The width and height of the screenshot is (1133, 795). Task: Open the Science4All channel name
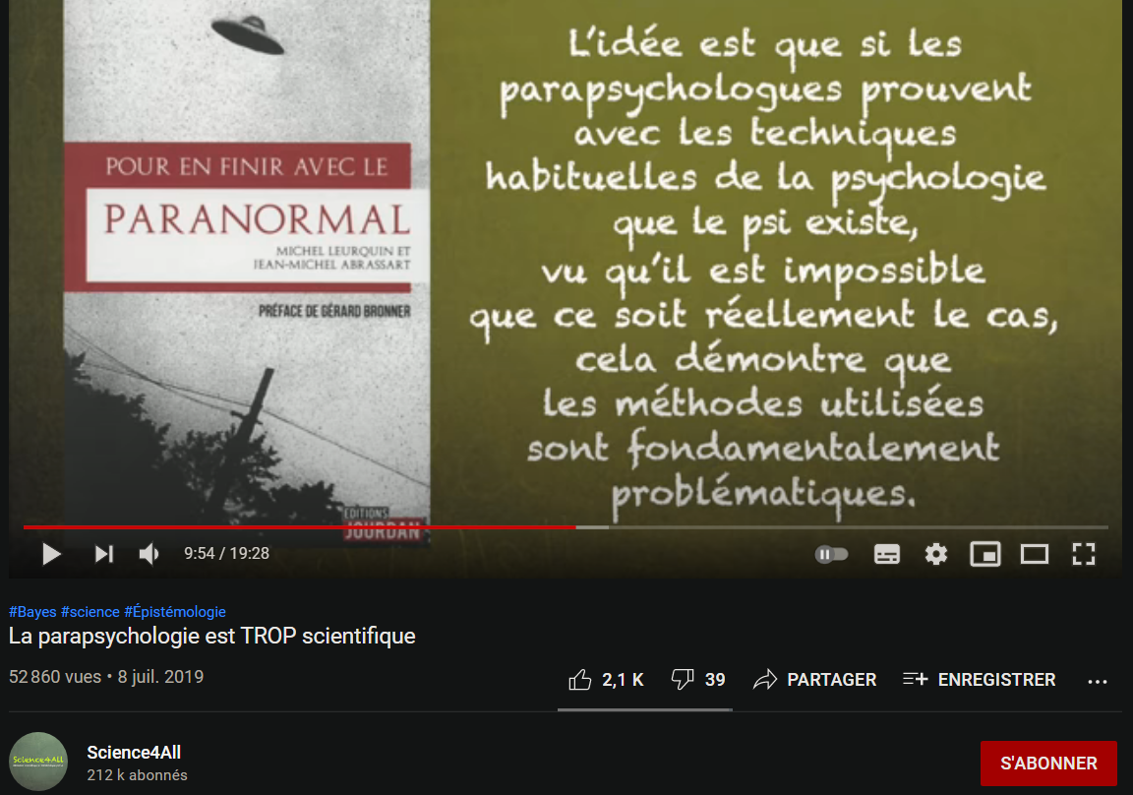134,753
